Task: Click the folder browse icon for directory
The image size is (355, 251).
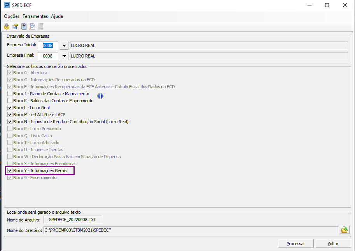Action: click(345, 230)
